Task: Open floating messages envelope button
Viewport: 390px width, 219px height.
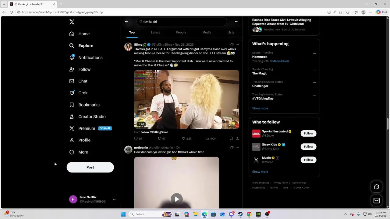Action: click(377, 200)
